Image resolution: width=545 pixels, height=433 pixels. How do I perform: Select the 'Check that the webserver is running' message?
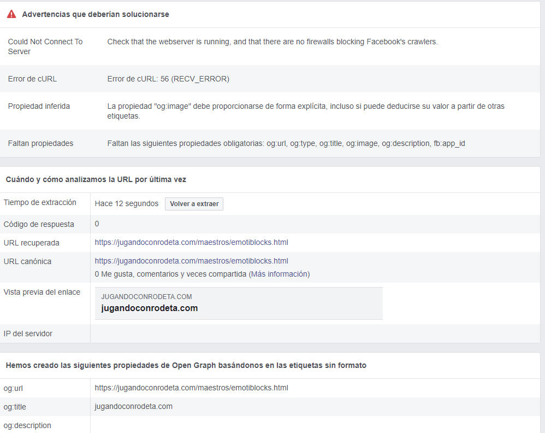point(272,42)
